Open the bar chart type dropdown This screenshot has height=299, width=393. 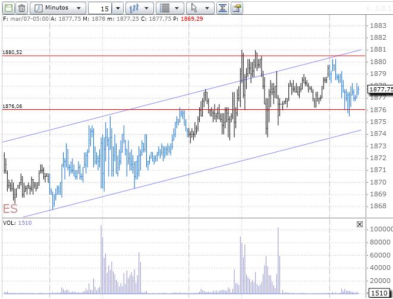tap(139, 8)
